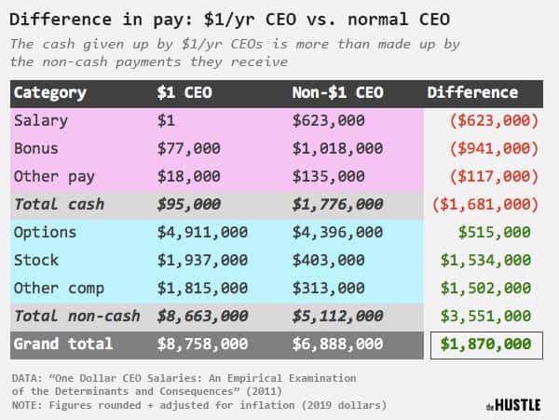559x420 pixels.
Task: Click the Total cash row label
Action: click(x=60, y=205)
